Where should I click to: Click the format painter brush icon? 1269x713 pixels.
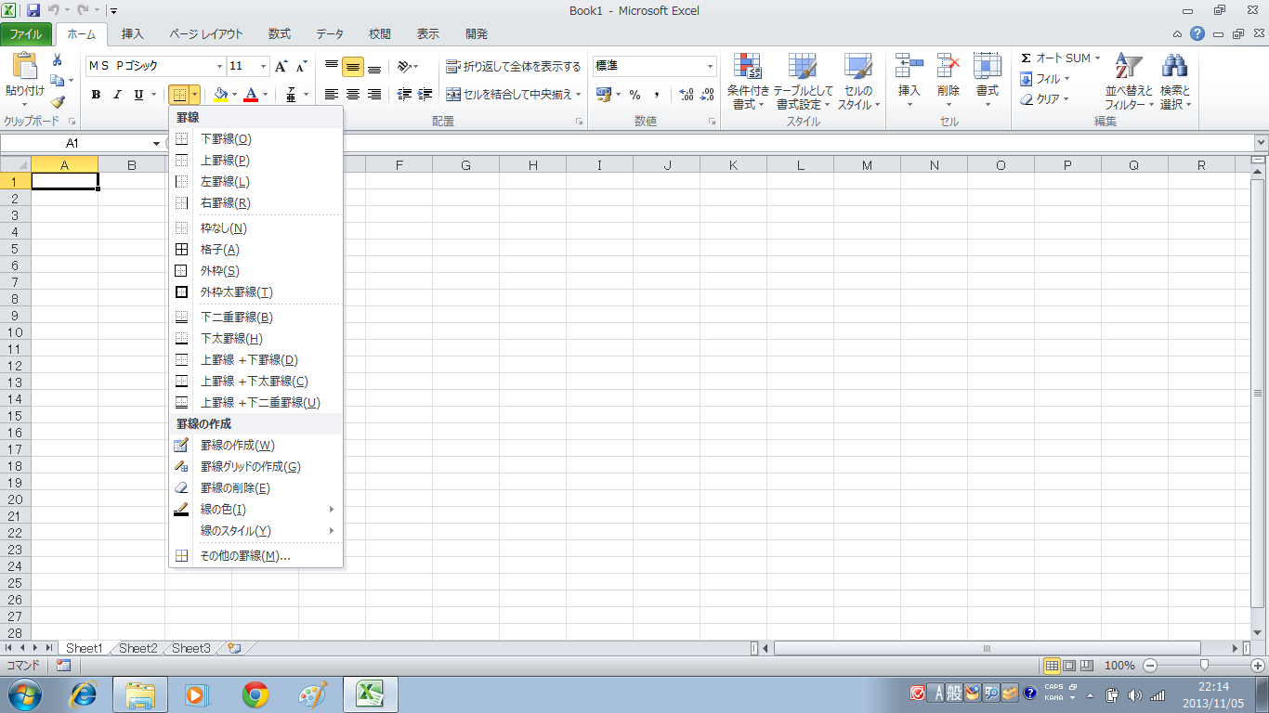(x=58, y=102)
